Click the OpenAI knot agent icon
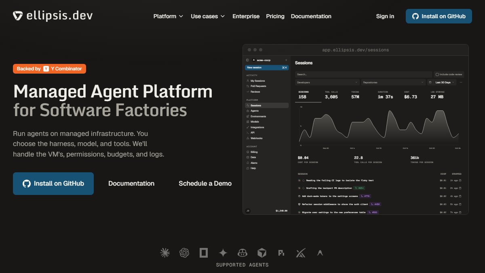 (185, 253)
